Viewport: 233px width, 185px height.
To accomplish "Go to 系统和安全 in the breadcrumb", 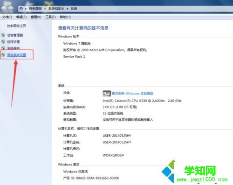I will coord(56,9).
